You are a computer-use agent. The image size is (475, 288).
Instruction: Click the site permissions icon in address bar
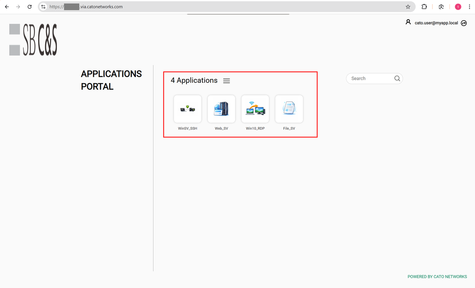point(43,7)
